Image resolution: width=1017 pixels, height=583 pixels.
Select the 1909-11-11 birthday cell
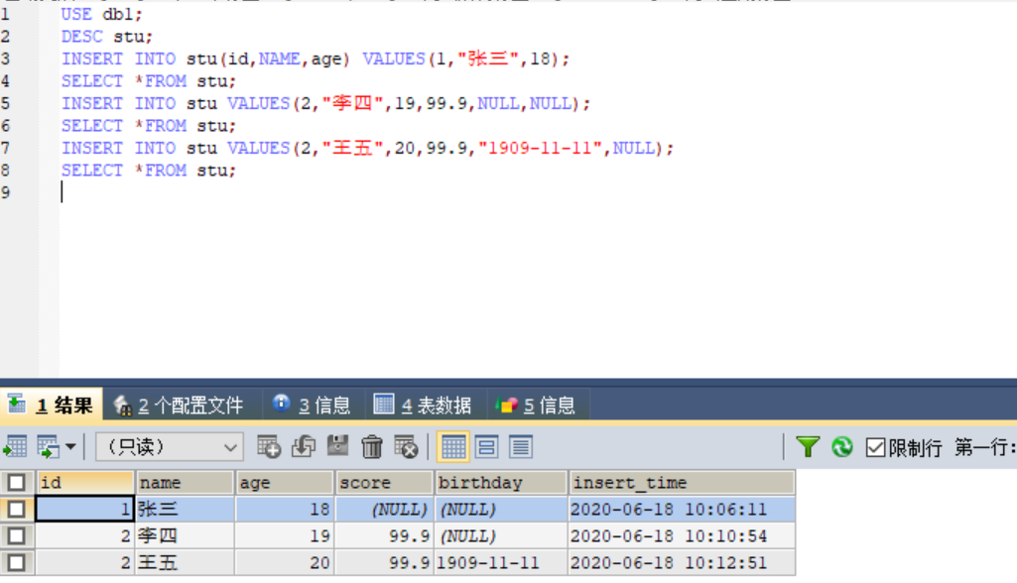point(501,562)
